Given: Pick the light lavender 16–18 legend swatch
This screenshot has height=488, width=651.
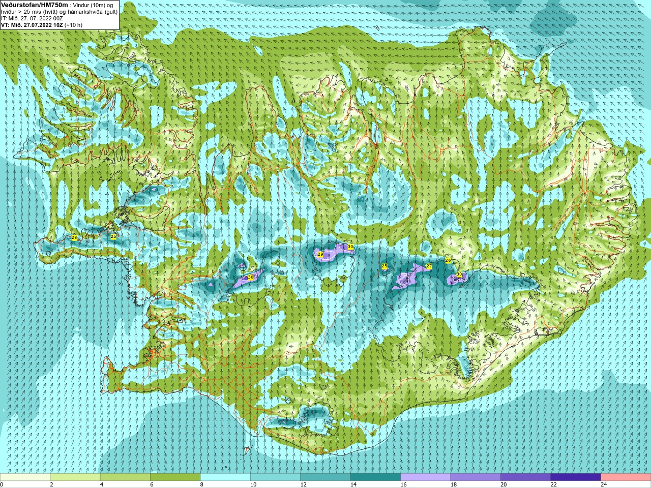Looking at the screenshot, I should (426, 477).
